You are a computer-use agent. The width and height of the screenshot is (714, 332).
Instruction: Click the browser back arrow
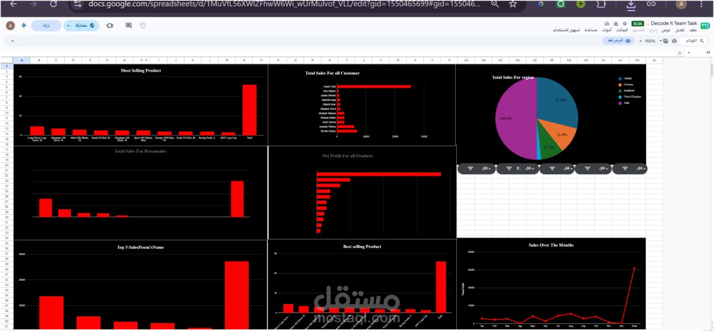13,4
